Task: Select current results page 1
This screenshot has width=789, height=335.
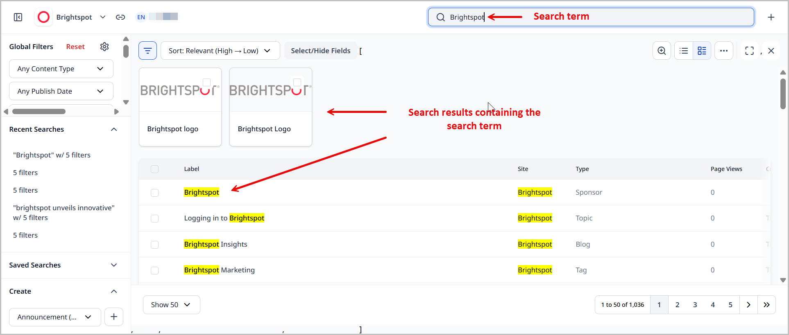Action: point(659,305)
